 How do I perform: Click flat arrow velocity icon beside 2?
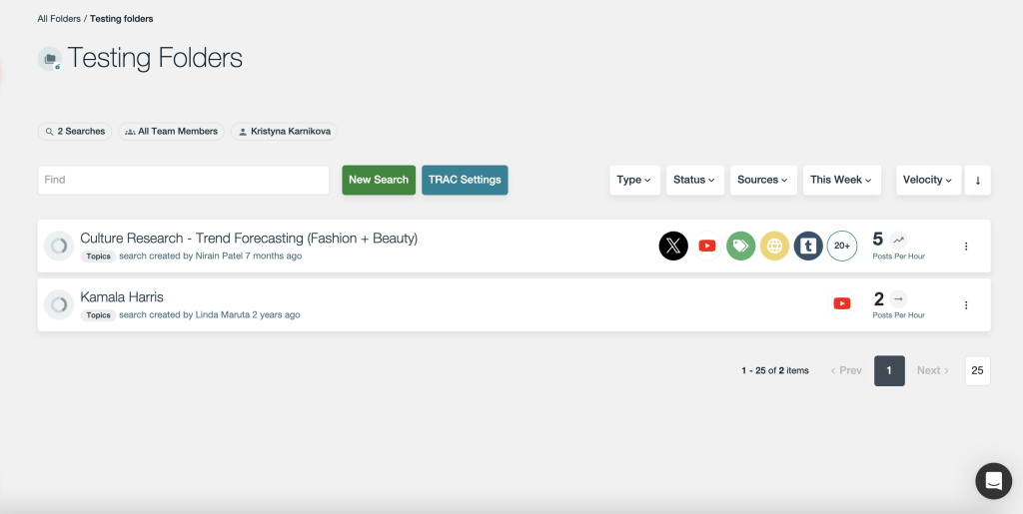pos(898,298)
